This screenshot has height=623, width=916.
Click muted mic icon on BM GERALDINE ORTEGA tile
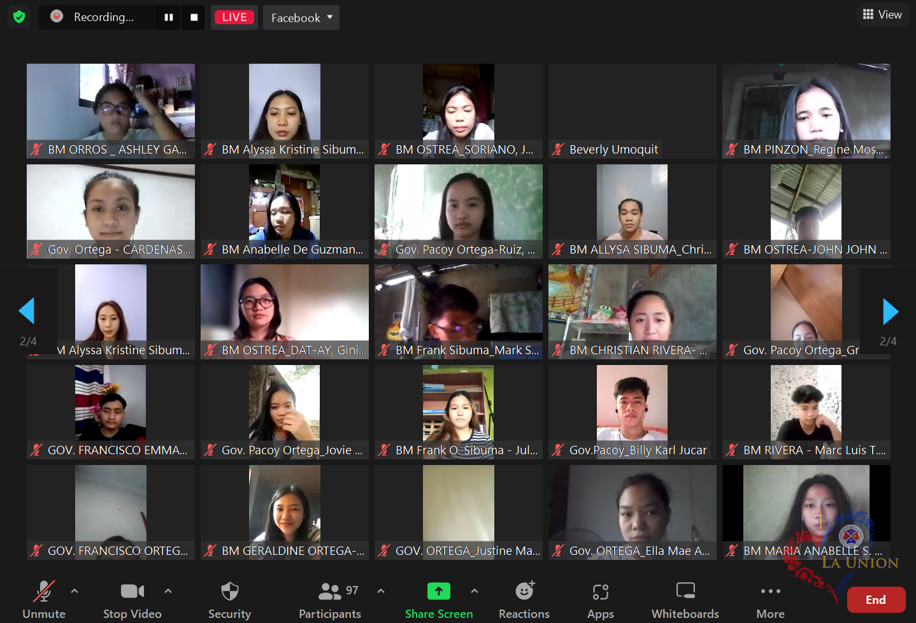point(210,550)
